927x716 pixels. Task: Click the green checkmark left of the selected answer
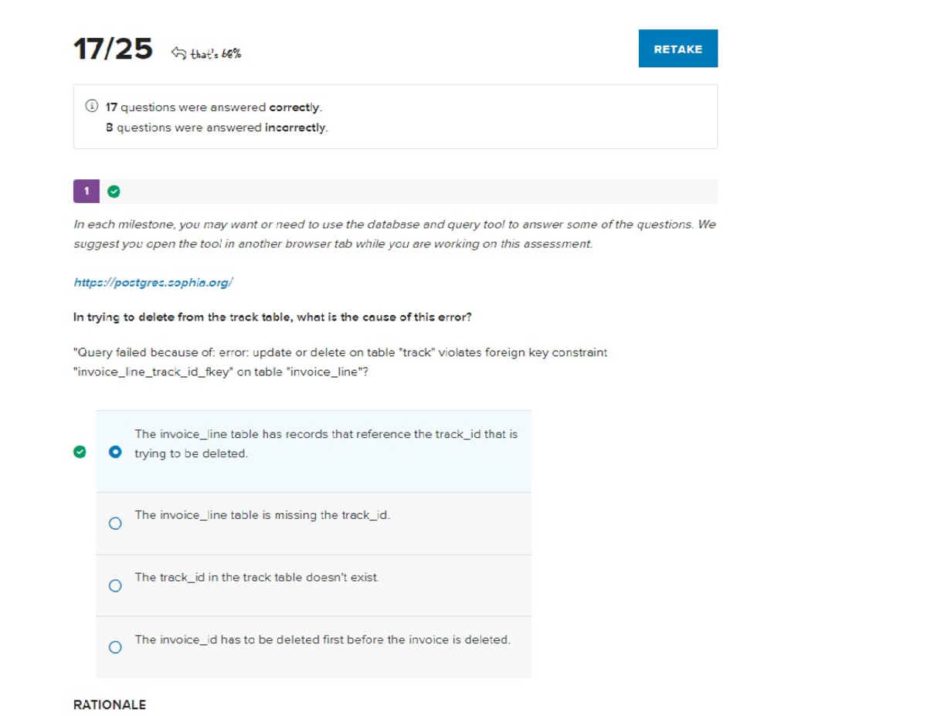point(80,452)
